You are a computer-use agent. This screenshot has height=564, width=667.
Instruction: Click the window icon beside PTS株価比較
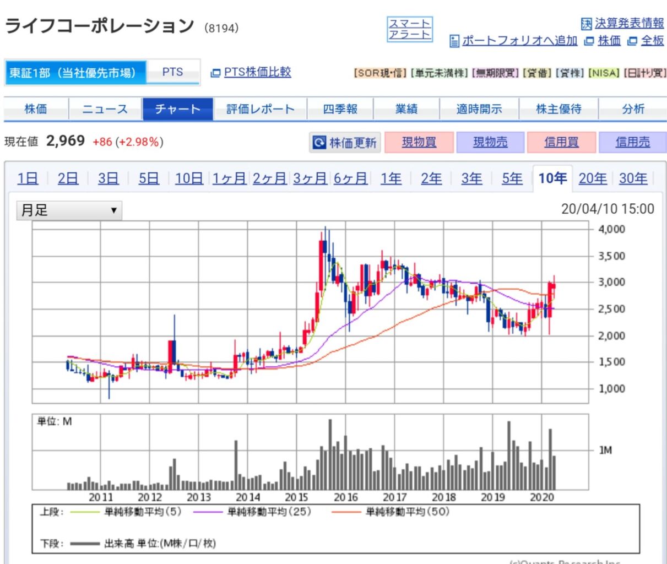click(215, 73)
